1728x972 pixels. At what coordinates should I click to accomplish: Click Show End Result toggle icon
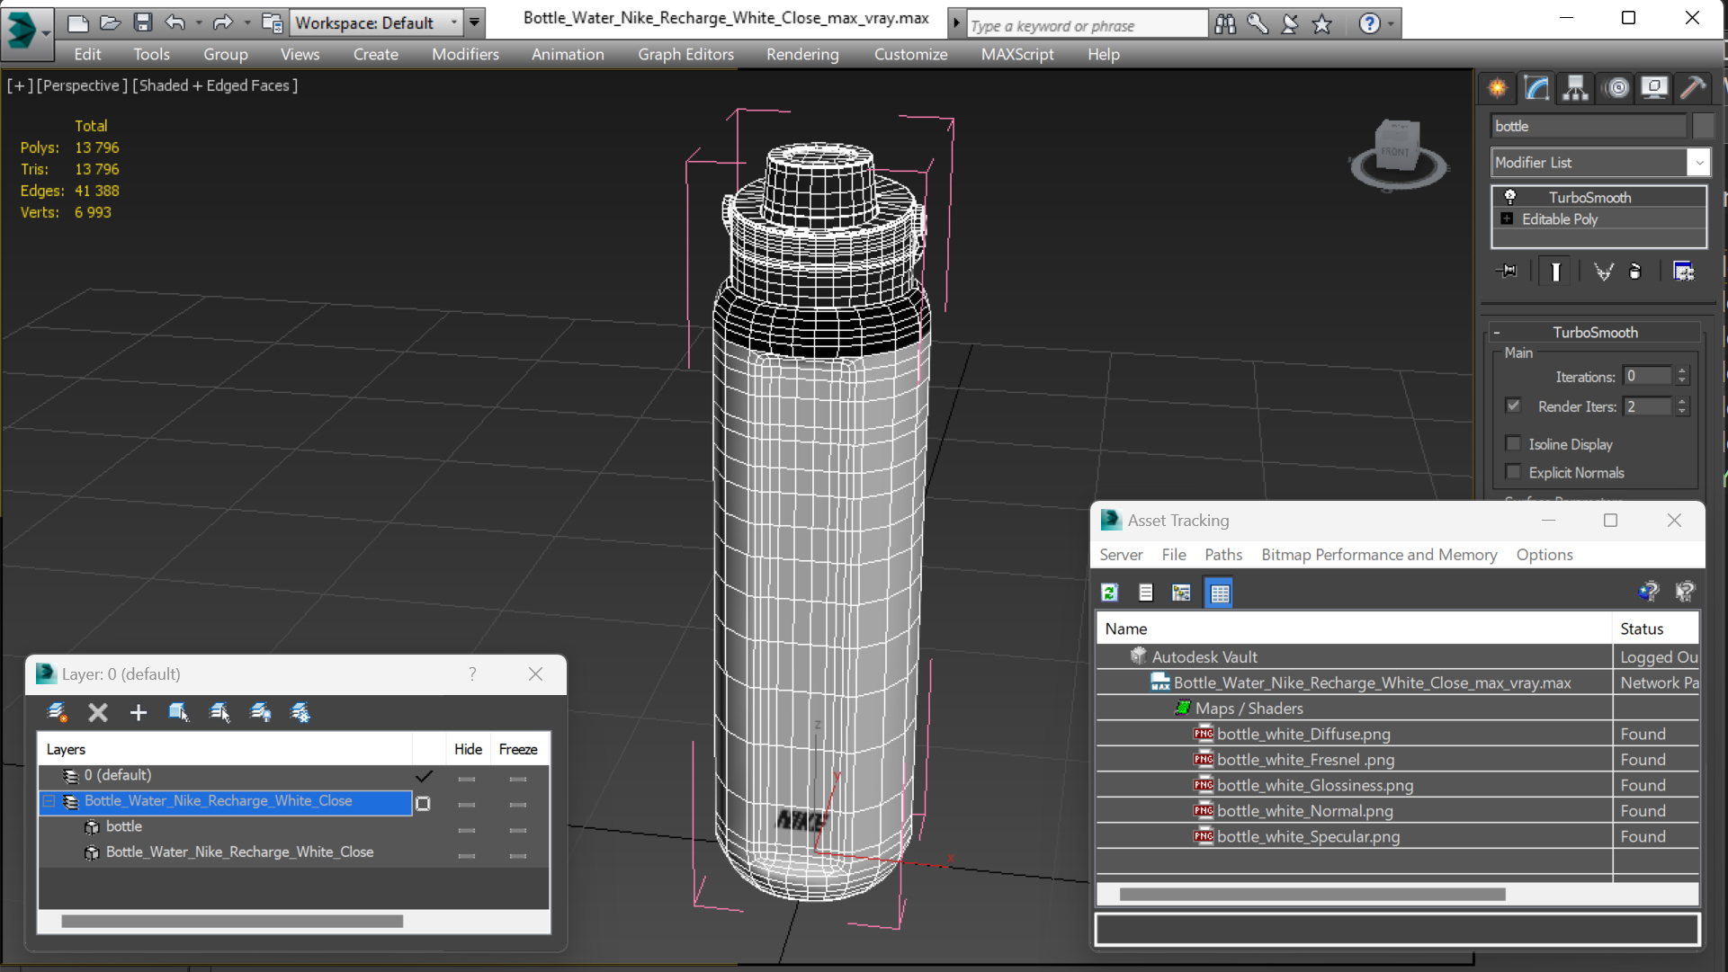(x=1555, y=271)
